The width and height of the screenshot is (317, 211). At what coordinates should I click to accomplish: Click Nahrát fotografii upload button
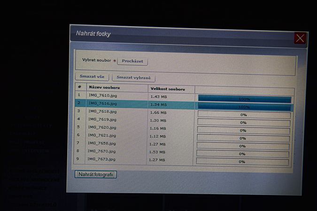click(96, 174)
